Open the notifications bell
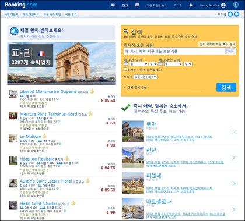This screenshot has height=221, width=245. [x=191, y=5]
